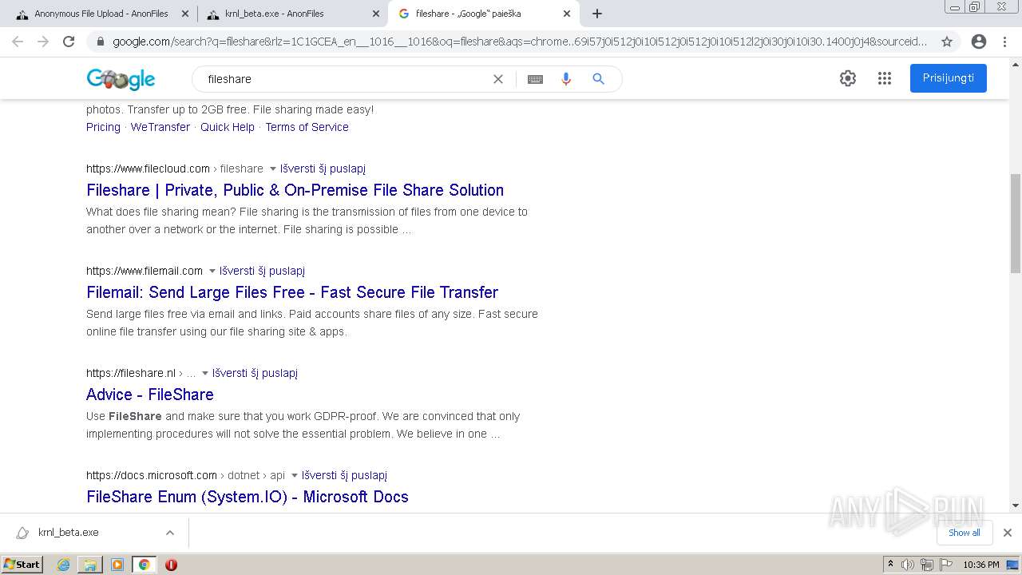Image resolution: width=1022 pixels, height=575 pixels.
Task: Open Google settings gear
Action: pyautogui.click(x=848, y=78)
